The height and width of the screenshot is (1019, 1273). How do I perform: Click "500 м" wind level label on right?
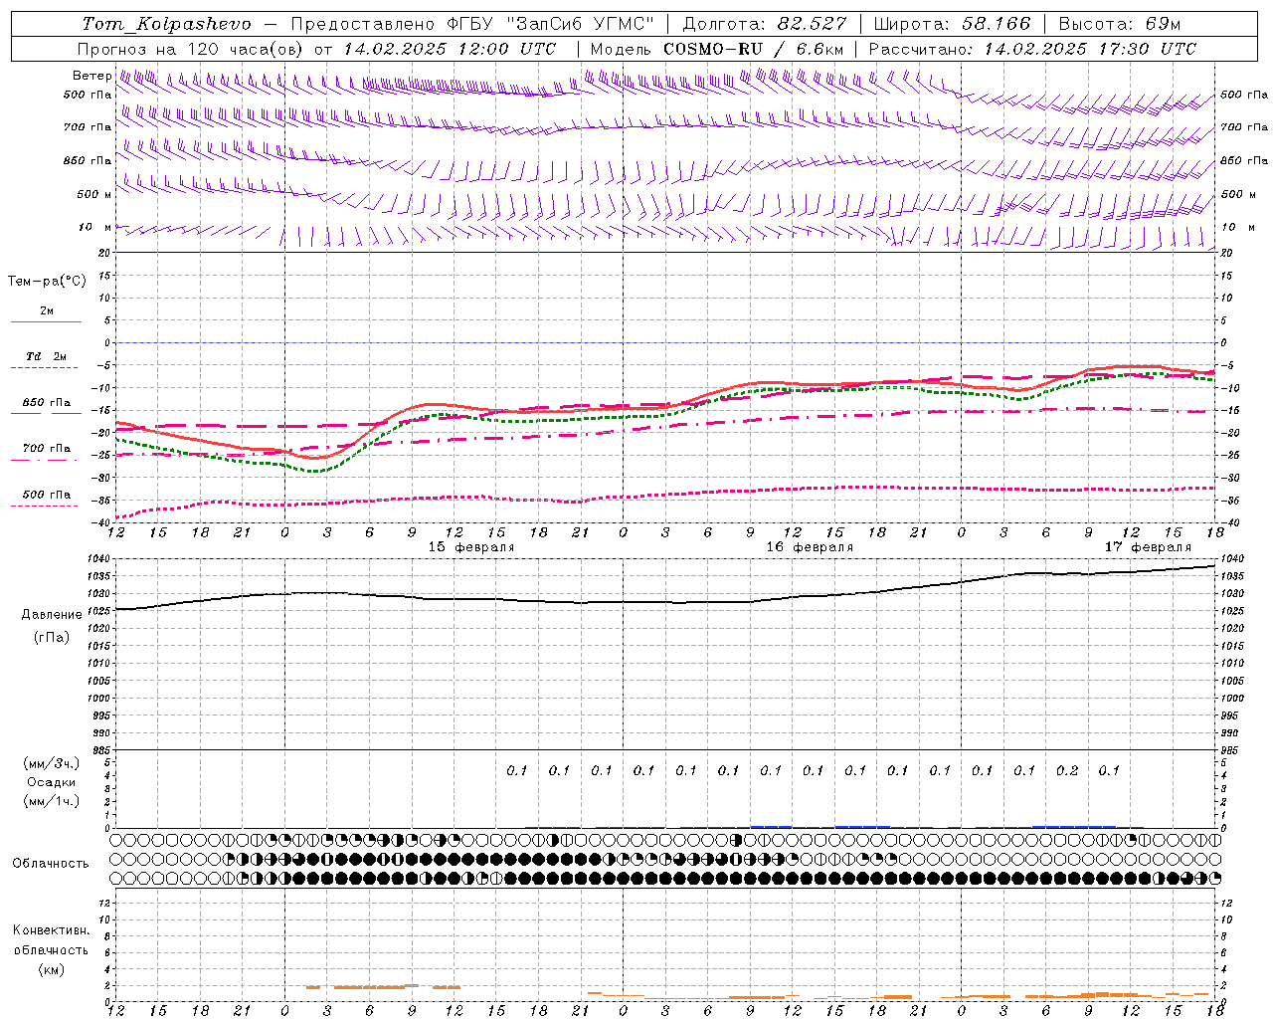(x=1238, y=194)
